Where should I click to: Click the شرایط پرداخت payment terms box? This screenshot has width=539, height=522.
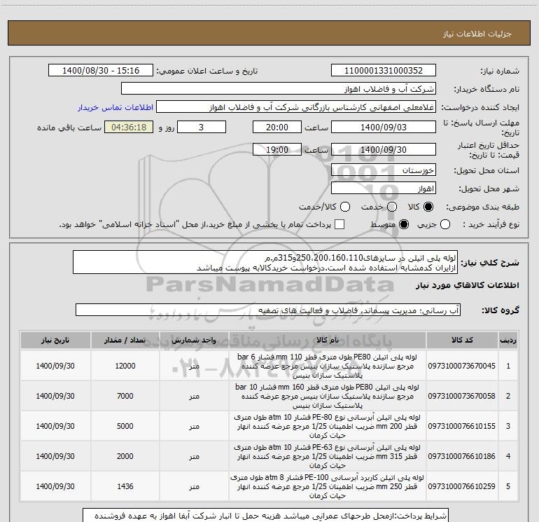click(x=265, y=515)
